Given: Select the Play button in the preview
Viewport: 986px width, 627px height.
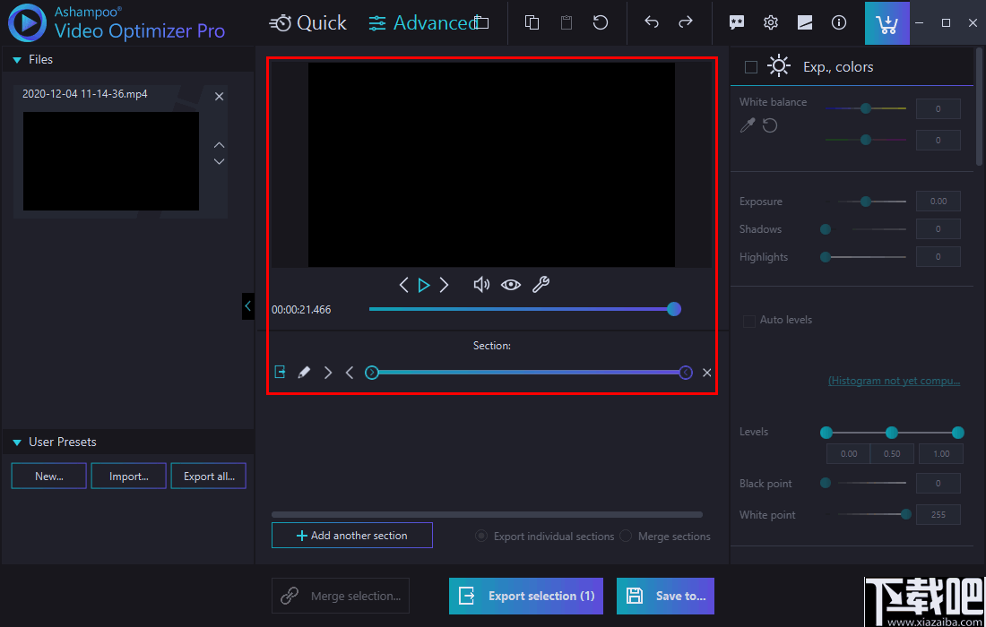Looking at the screenshot, I should tap(423, 284).
